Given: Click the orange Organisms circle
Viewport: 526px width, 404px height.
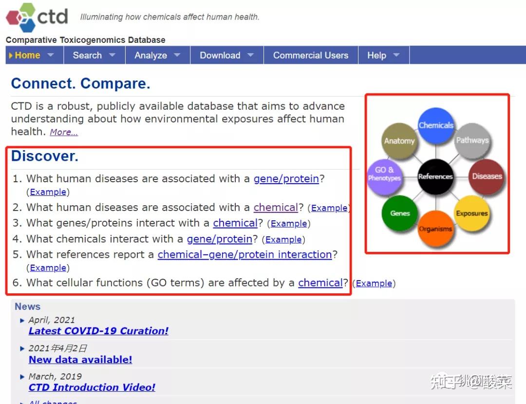Looking at the screenshot, I should (435, 229).
